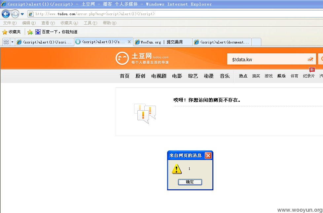Click the 土豆网 tudou.com logo text
This screenshot has height=213, width=323.
pyautogui.click(x=150, y=58)
